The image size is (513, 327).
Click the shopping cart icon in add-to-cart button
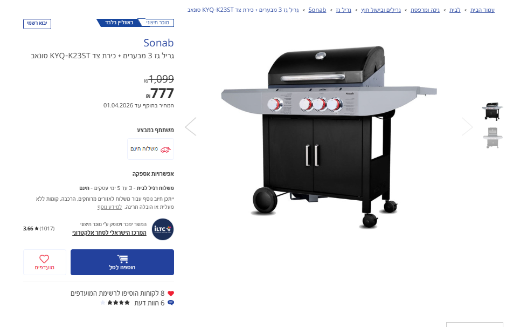point(123,259)
